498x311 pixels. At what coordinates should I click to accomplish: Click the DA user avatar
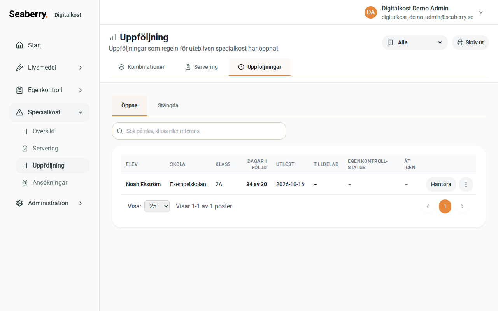click(371, 12)
